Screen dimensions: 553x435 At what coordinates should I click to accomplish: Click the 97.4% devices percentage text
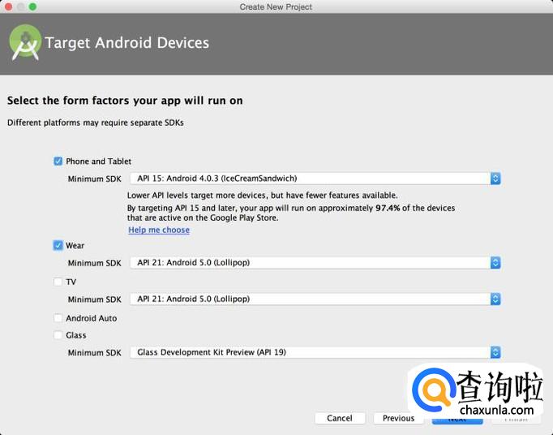[x=388, y=208]
